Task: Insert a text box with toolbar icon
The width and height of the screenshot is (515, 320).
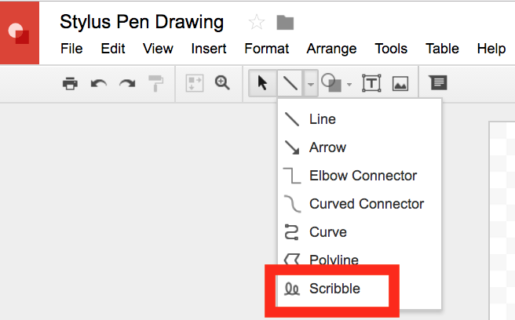Action: click(x=371, y=83)
